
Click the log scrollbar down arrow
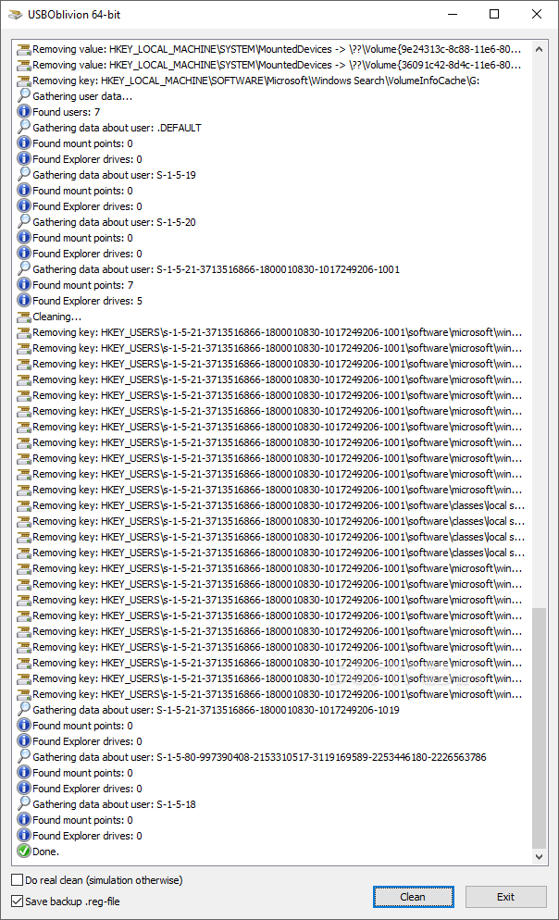(x=539, y=857)
